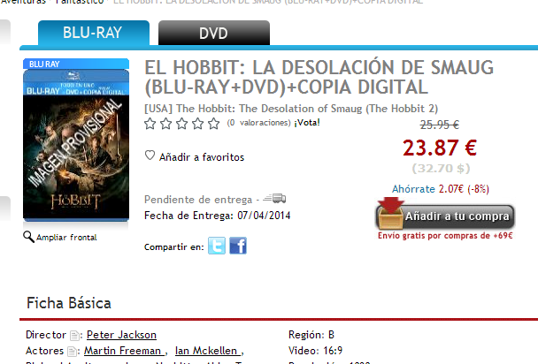538x364 pixels.
Task: Open the Martin Freeman link
Action: pos(124,351)
